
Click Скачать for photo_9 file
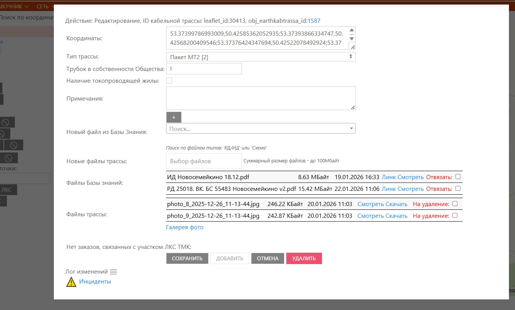[x=396, y=216]
